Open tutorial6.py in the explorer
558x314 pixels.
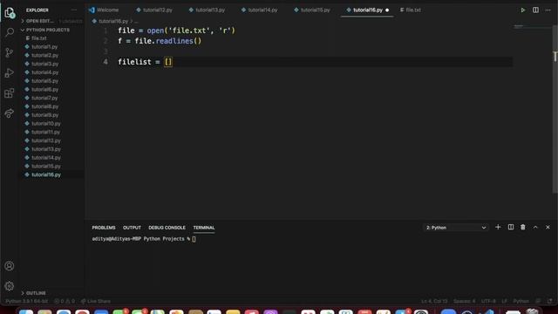pyautogui.click(x=44, y=89)
